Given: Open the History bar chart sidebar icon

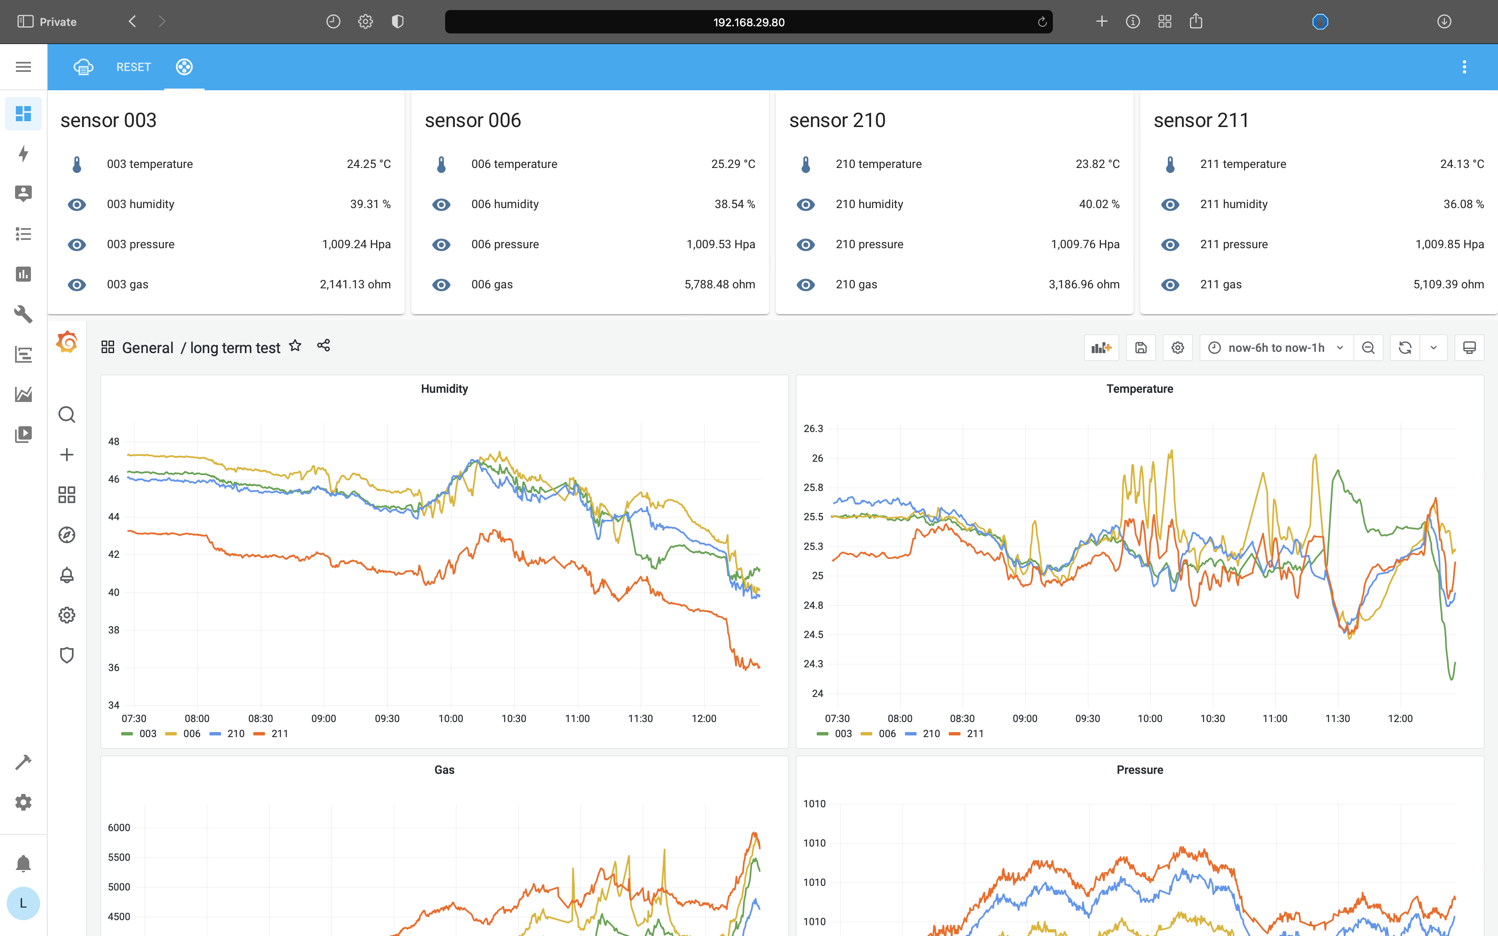Looking at the screenshot, I should click(23, 274).
